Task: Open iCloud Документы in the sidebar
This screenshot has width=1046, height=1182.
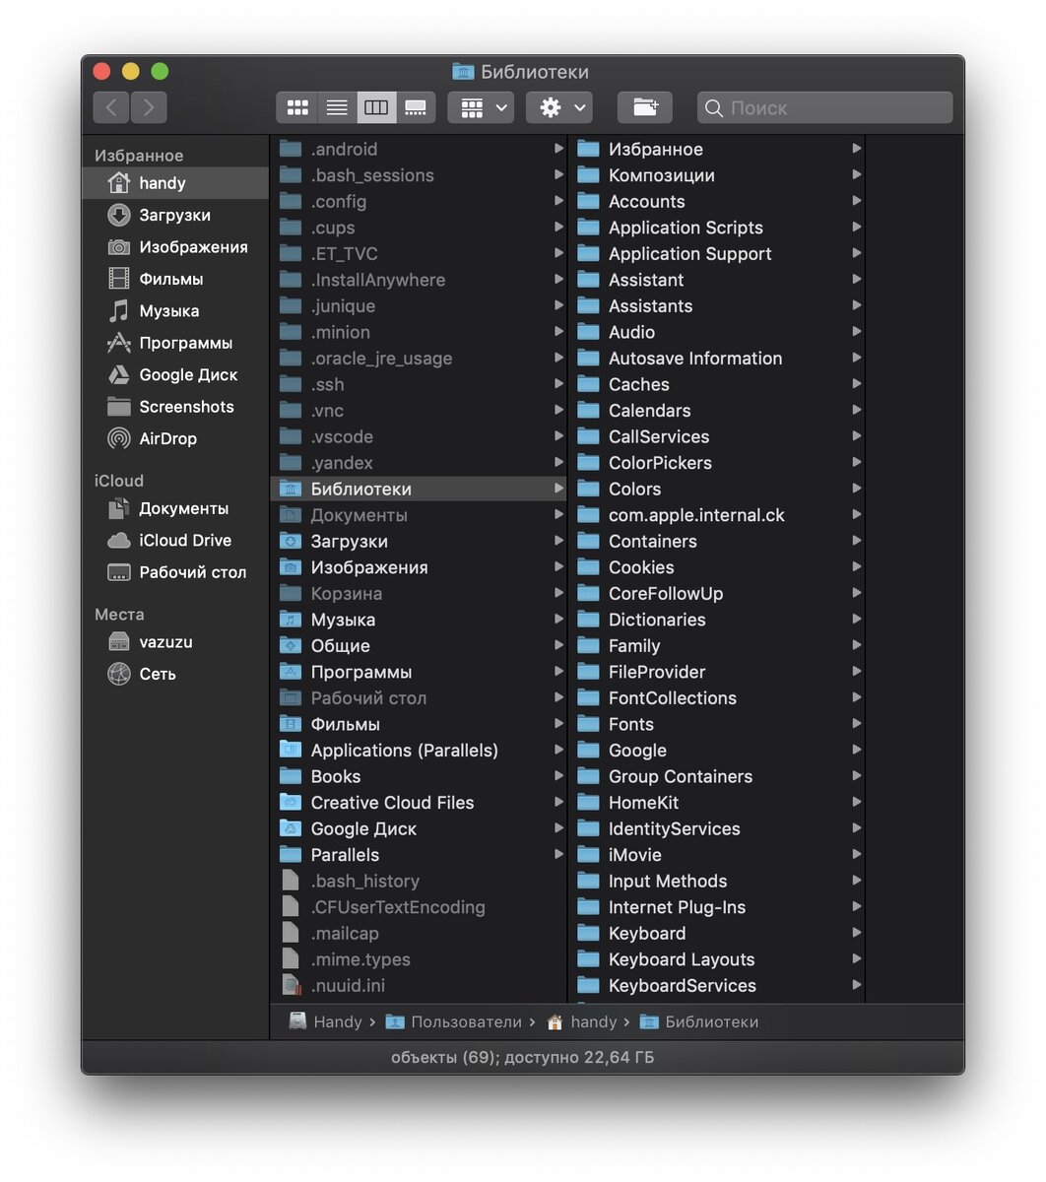Action: 175,508
